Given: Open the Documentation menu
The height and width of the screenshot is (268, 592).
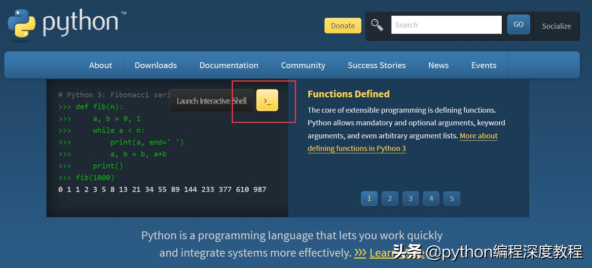Looking at the screenshot, I should pos(229,65).
